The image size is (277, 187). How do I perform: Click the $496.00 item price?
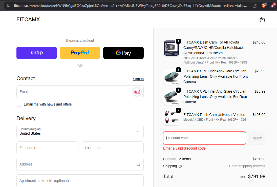pos(259,115)
